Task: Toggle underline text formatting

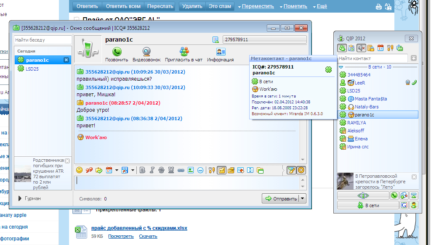Action: (171, 170)
